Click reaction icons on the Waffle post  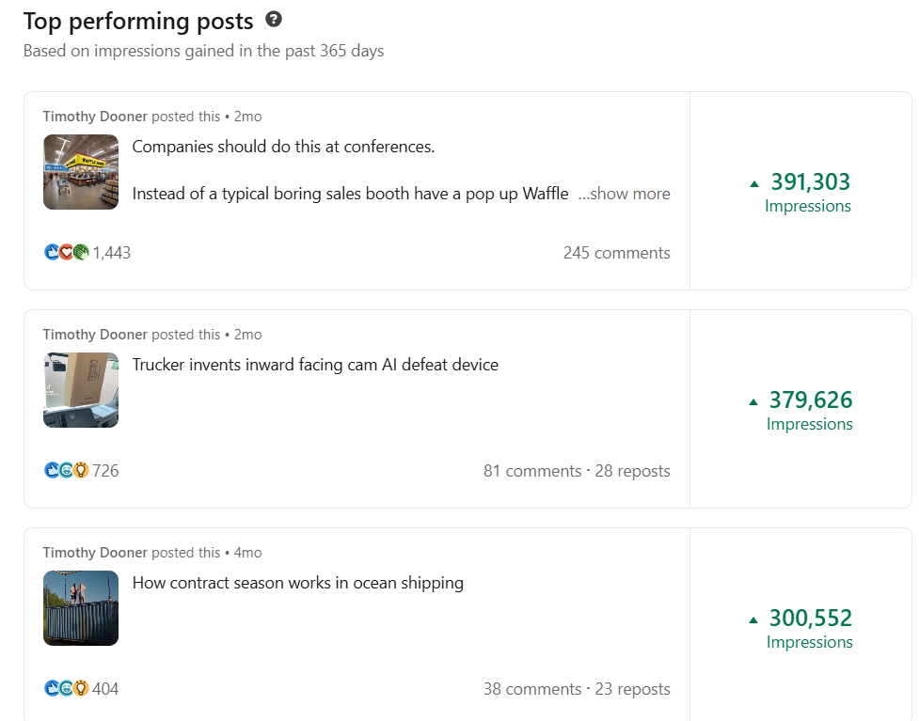(66, 252)
